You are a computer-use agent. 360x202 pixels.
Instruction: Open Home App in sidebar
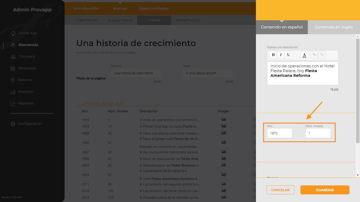[24, 33]
